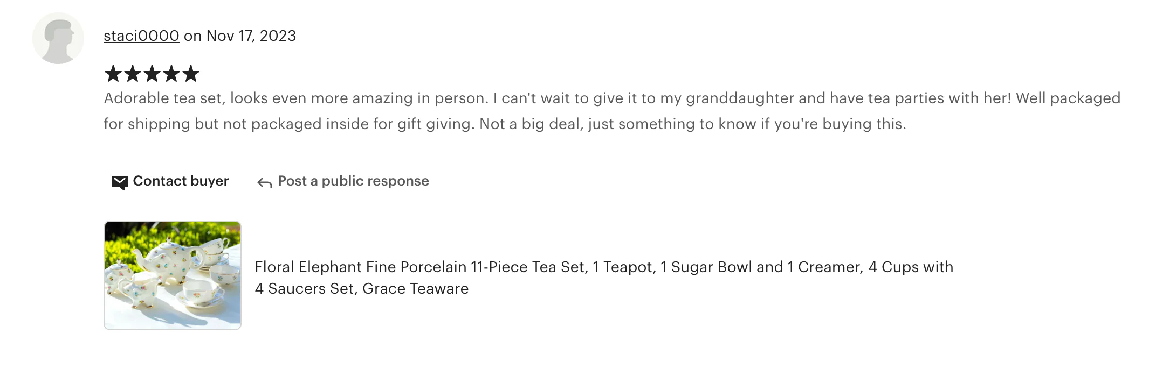Viewport: 1156px width, 369px height.
Task: Click "Well packaged" in the review text
Action: click(1068, 98)
